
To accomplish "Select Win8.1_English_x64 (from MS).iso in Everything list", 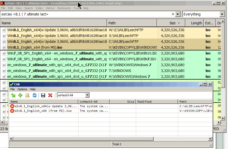I will [35, 47].
